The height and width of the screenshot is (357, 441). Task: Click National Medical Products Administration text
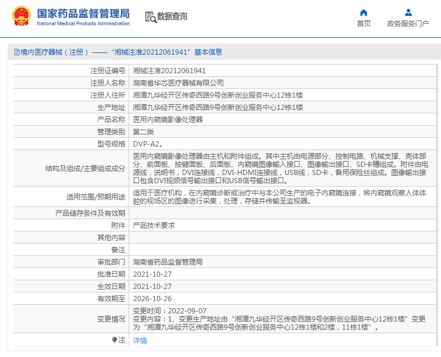point(83,24)
